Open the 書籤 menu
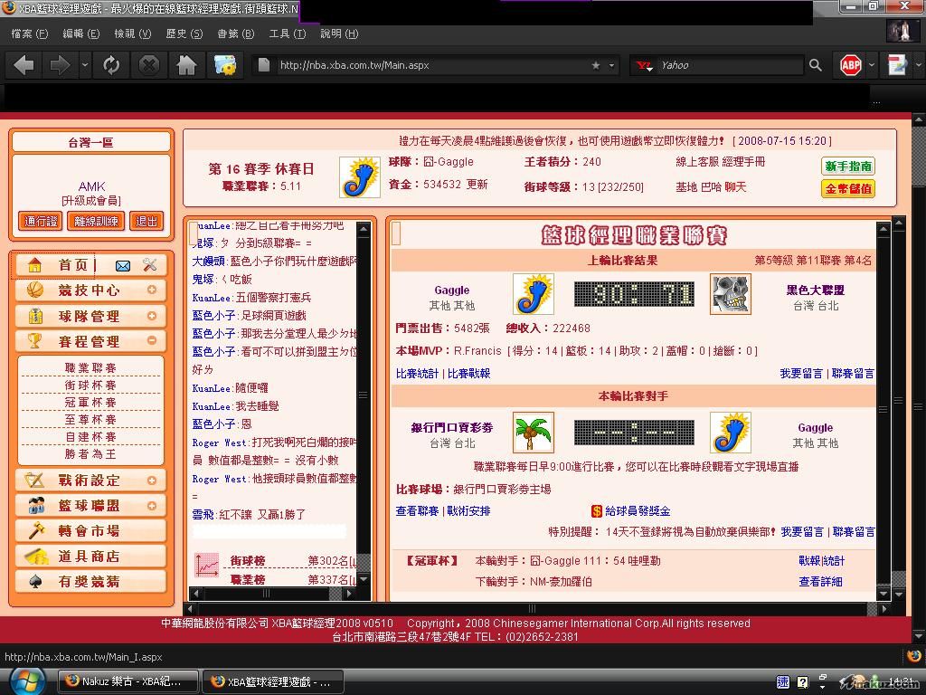Screen dimensions: 926x695 pos(236,33)
